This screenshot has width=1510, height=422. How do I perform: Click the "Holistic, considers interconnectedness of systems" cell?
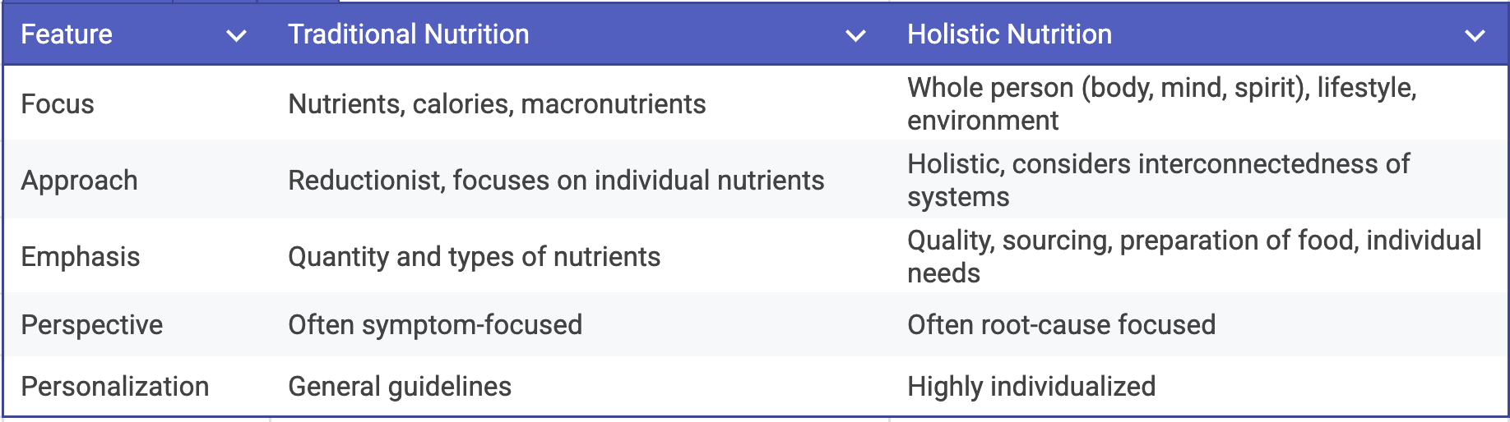(x=1158, y=181)
